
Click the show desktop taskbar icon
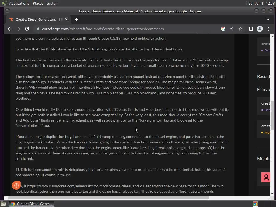[x=3, y=204]
